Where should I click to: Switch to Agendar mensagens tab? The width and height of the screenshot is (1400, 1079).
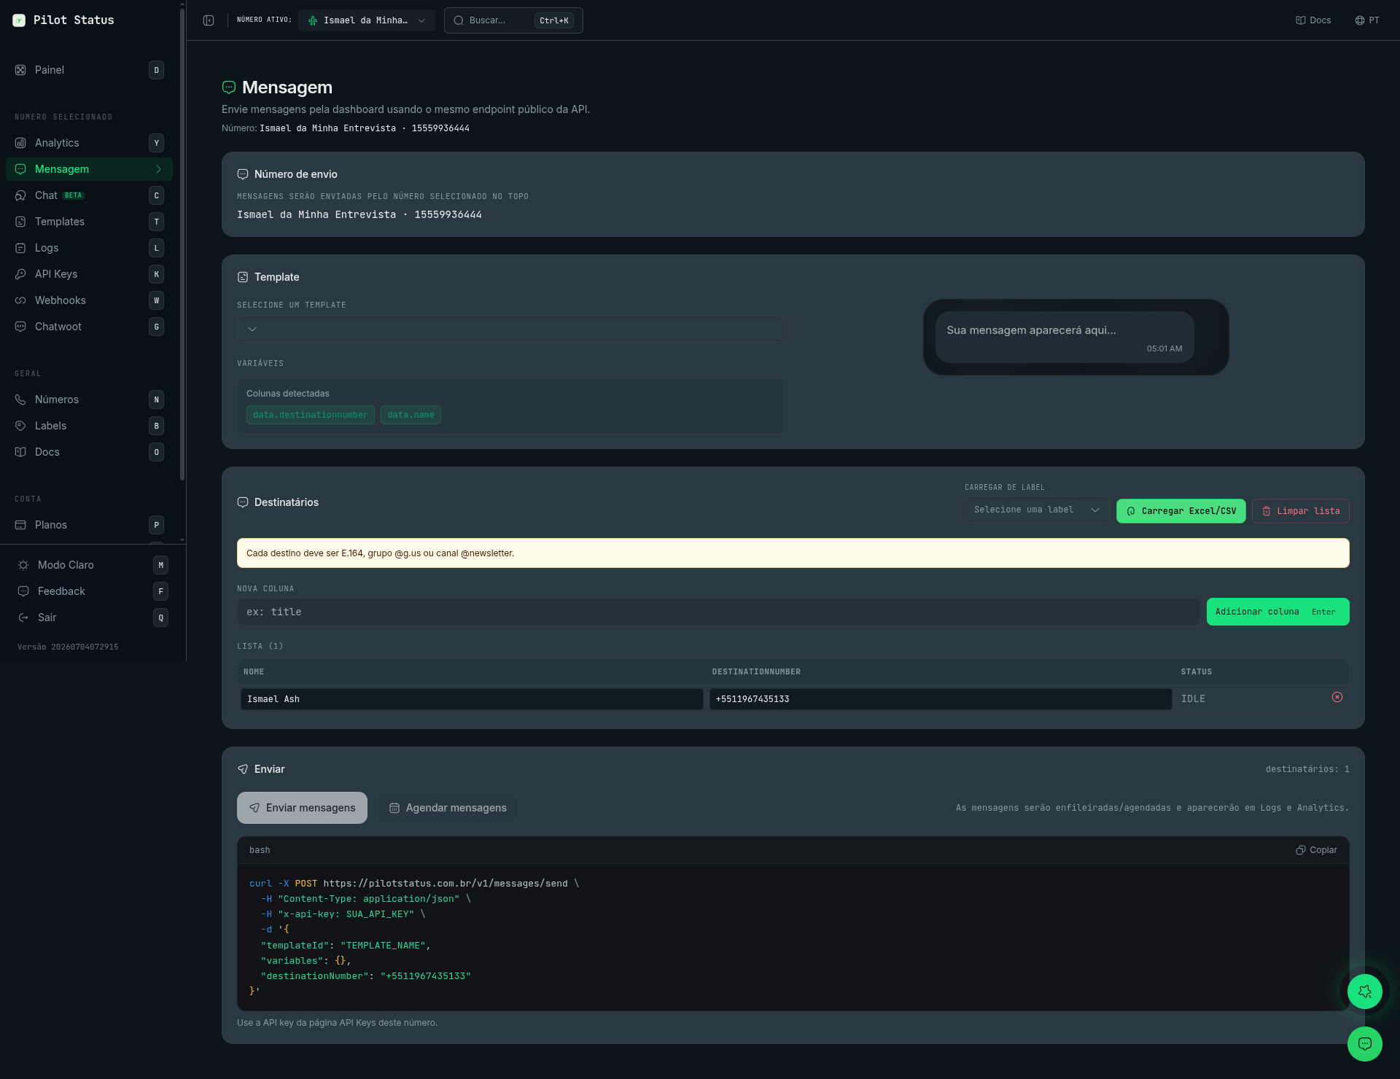pyautogui.click(x=448, y=808)
